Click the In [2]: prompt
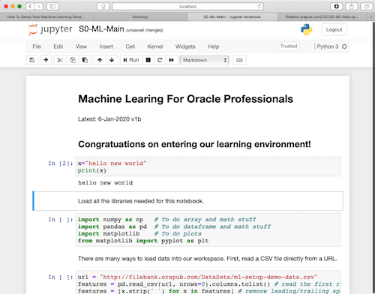Screen dimensions: 375x294 click(61, 163)
